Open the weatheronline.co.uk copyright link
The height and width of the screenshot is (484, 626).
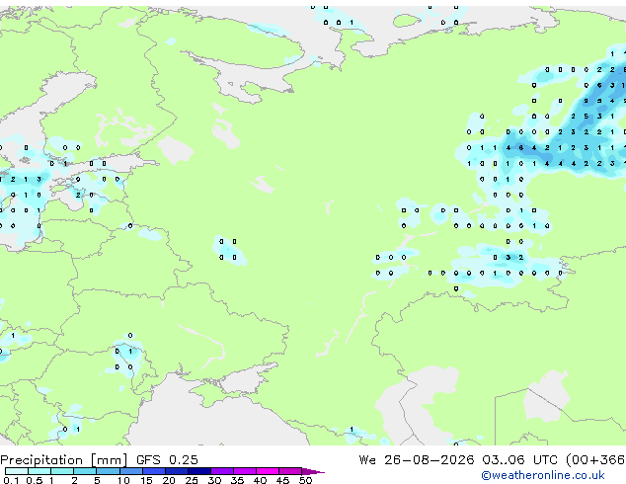tap(543, 475)
